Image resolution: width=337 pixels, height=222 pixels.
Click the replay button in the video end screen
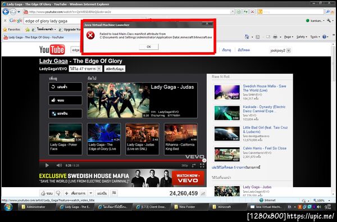point(65,87)
